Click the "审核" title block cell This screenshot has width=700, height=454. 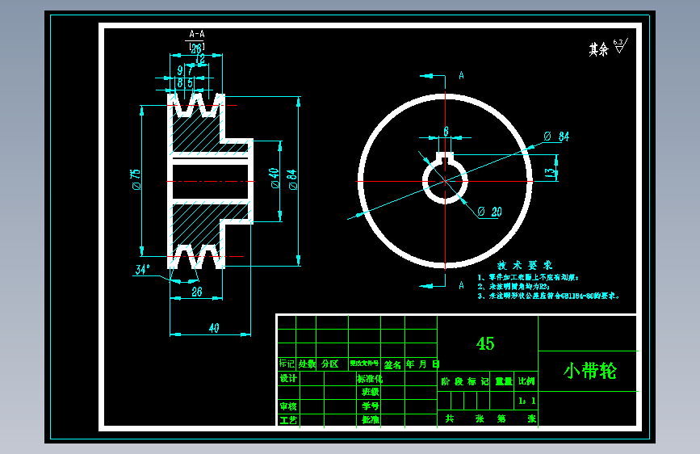coord(288,406)
